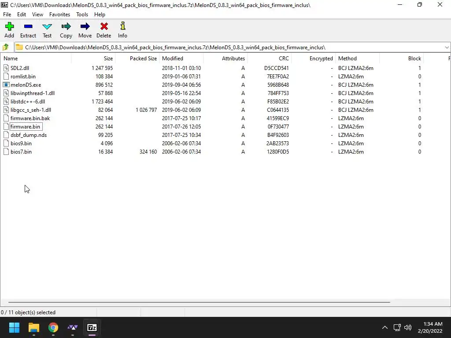Select the libwinpthread-1.dll file icon
Screen dimensions: 451x338
pyautogui.click(x=6, y=93)
